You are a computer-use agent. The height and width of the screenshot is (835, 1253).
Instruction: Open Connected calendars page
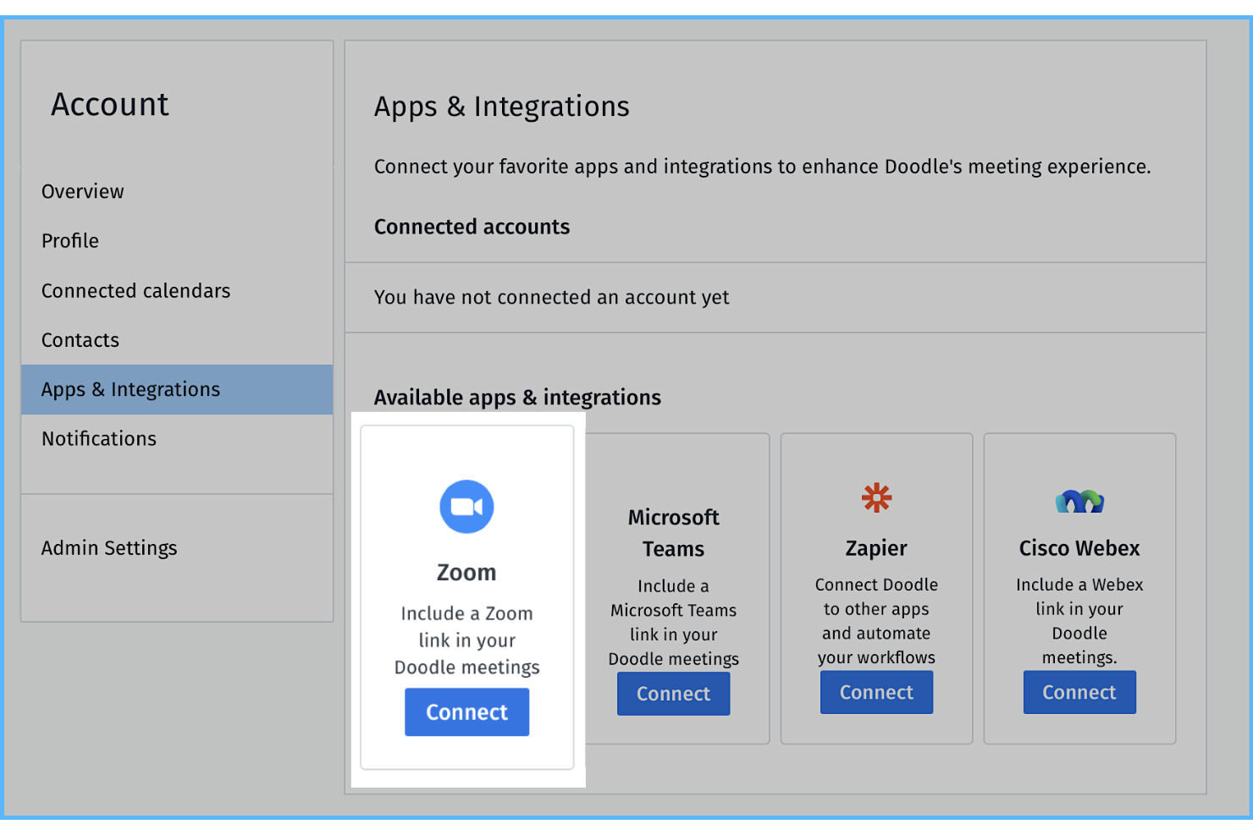[x=135, y=291]
